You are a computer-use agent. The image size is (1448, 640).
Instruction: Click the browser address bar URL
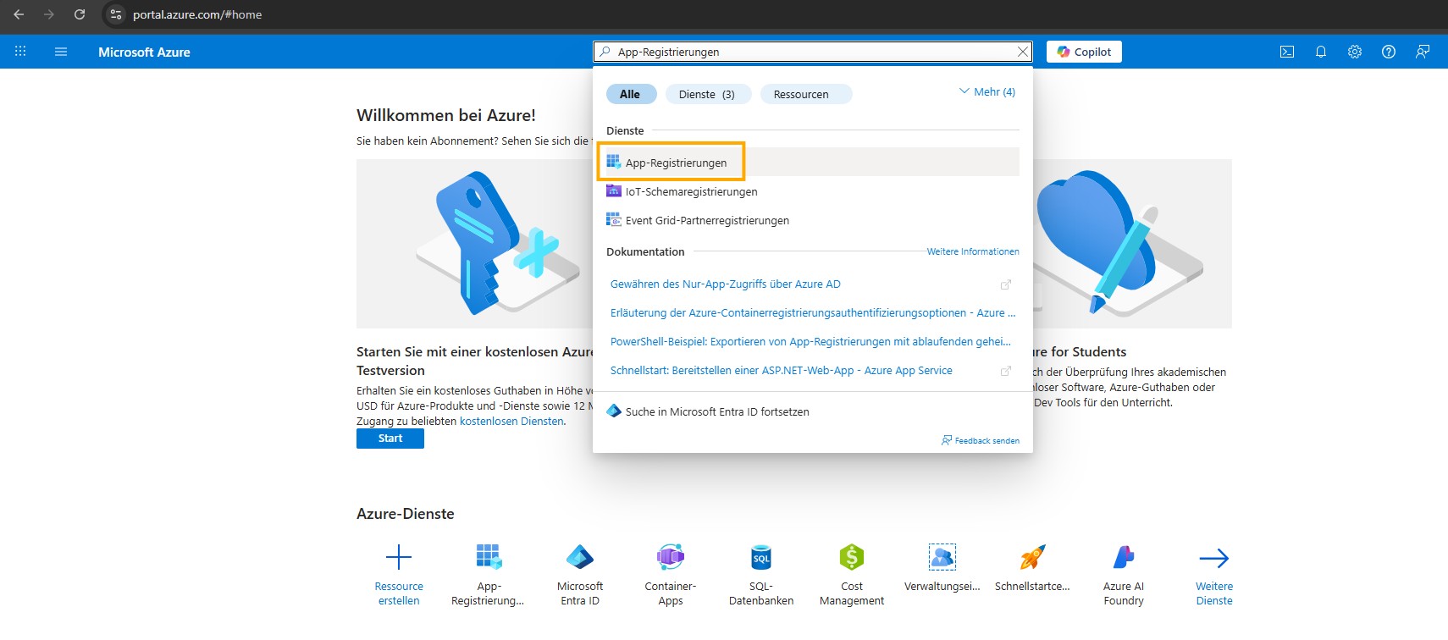point(197,14)
